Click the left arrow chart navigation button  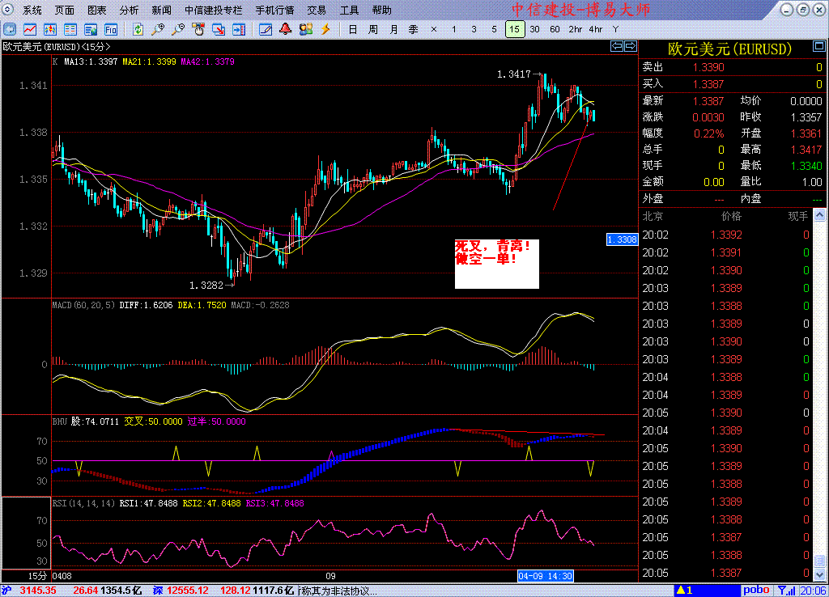[x=617, y=46]
